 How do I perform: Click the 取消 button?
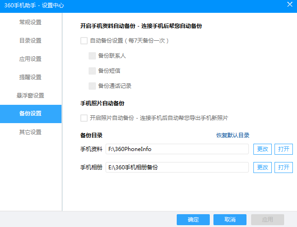pyautogui.click(x=230, y=219)
